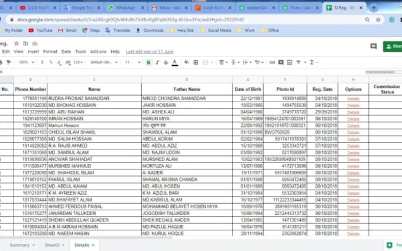
Task: Click the cloud document status icon
Action: pyautogui.click(x=35, y=44)
